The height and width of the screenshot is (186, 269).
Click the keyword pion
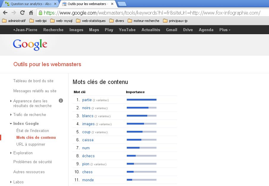click(86, 164)
